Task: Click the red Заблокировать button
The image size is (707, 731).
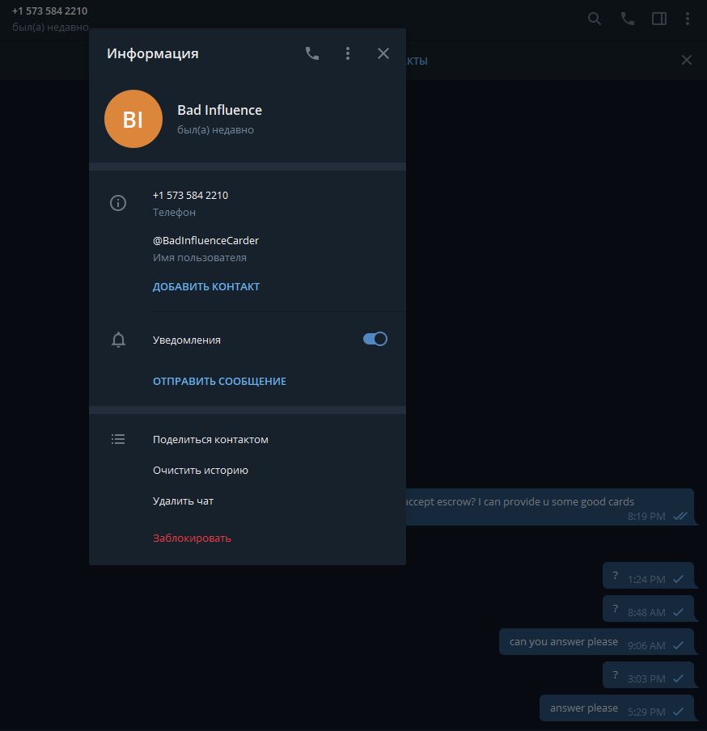Action: pos(192,538)
